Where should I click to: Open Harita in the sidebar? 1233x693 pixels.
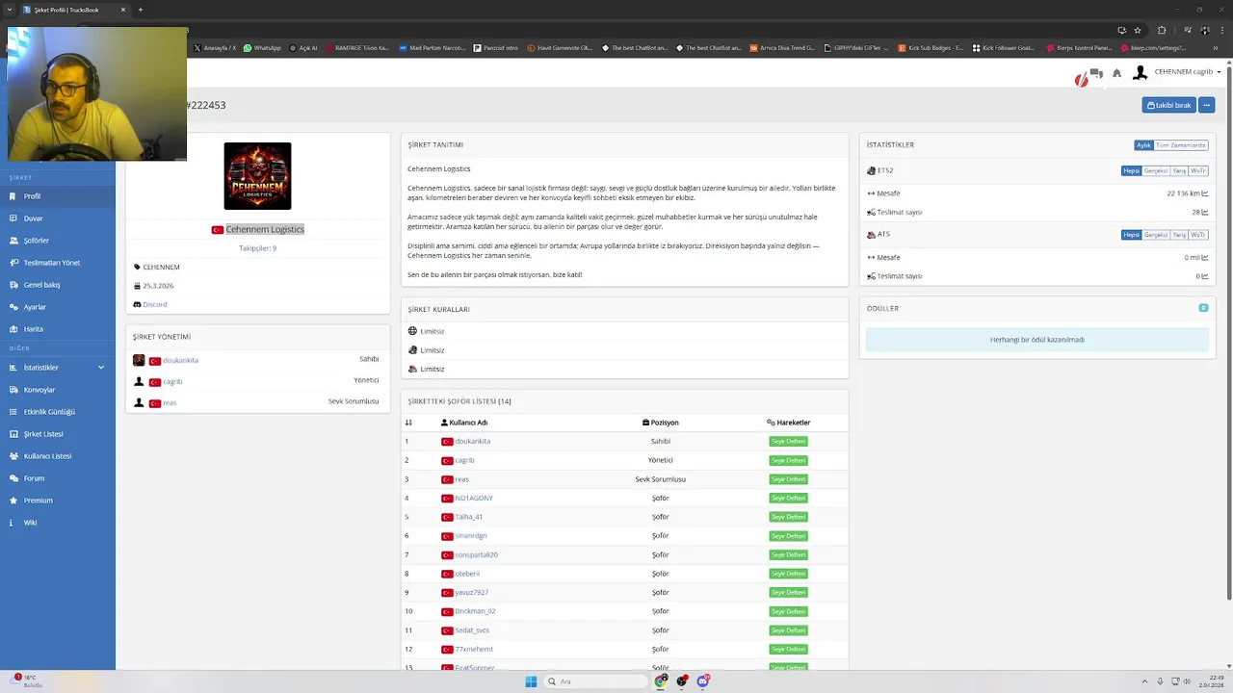tap(58, 329)
